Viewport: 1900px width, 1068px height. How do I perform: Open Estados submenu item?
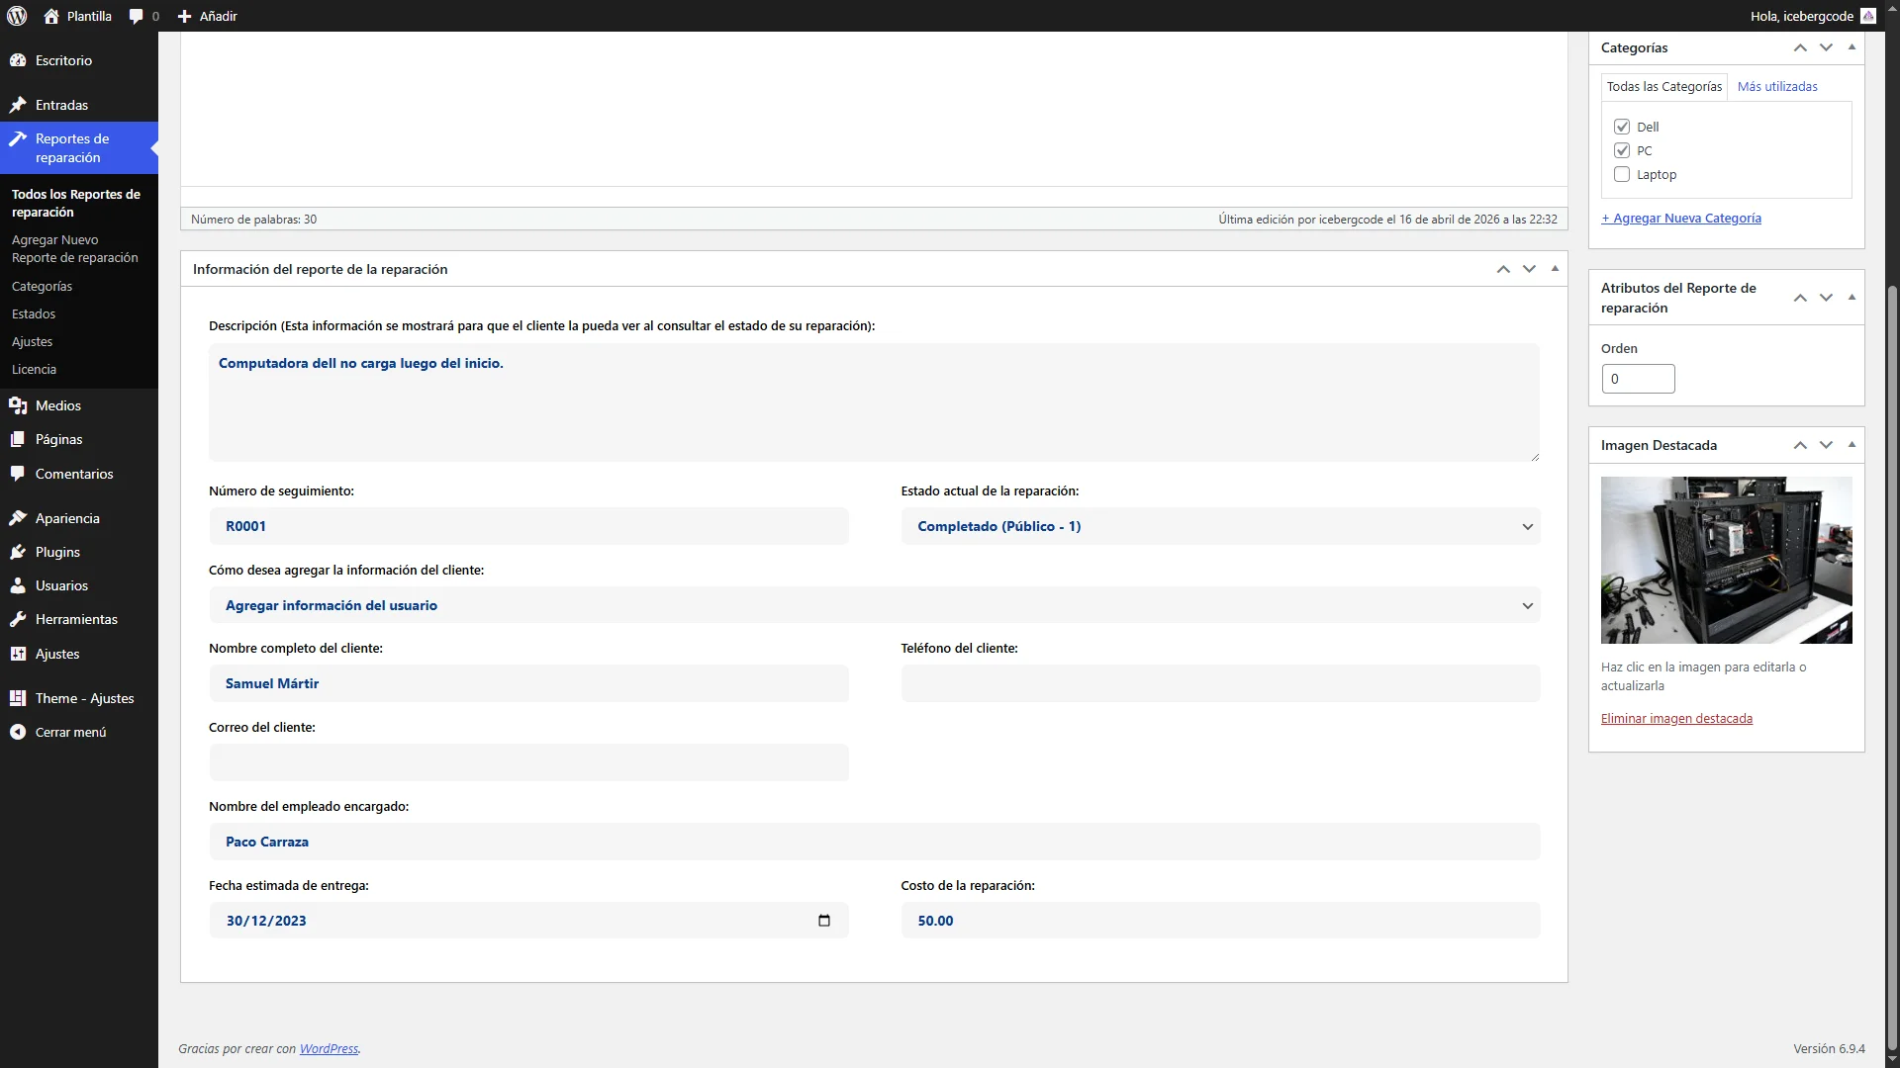click(34, 313)
